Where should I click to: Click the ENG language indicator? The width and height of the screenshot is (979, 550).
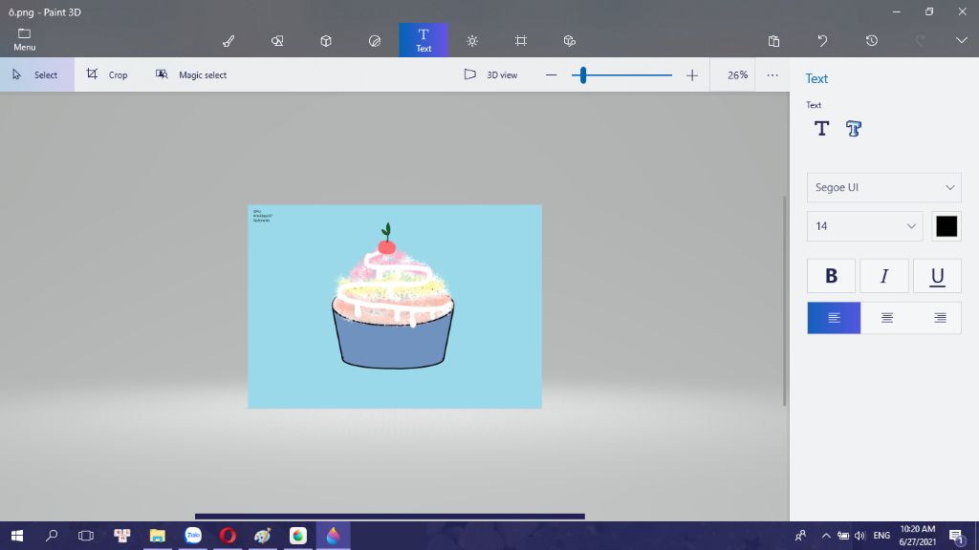(x=881, y=536)
